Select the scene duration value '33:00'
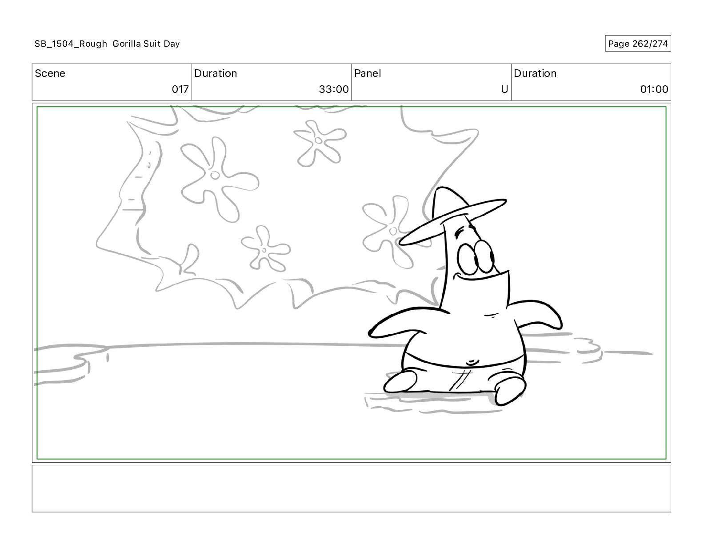This screenshot has height=544, width=704. coord(334,89)
